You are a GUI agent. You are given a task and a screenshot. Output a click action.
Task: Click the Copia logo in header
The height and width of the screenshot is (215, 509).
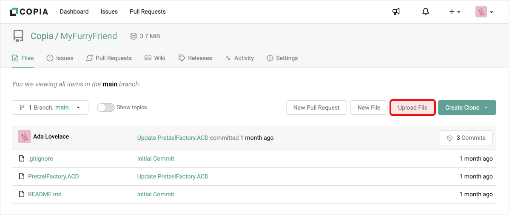29,12
